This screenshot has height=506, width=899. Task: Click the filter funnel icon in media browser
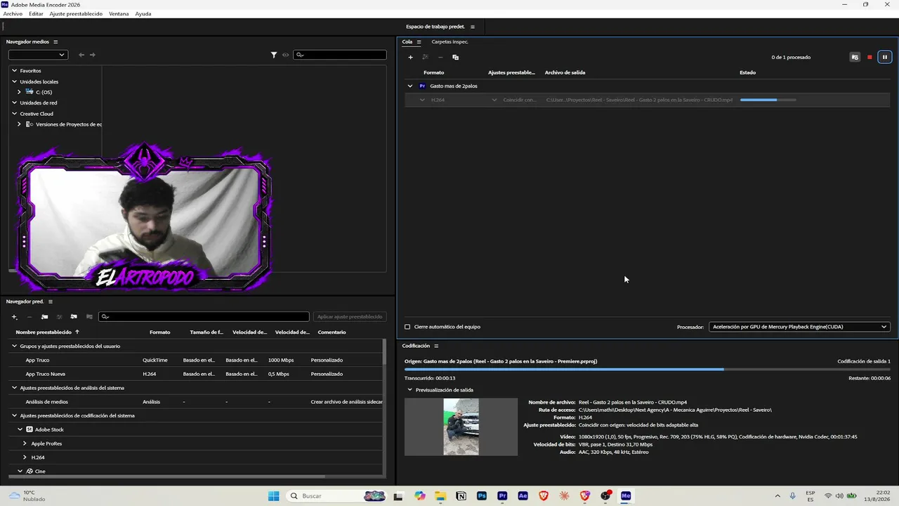tap(274, 55)
